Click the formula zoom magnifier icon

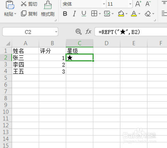tap(78, 32)
